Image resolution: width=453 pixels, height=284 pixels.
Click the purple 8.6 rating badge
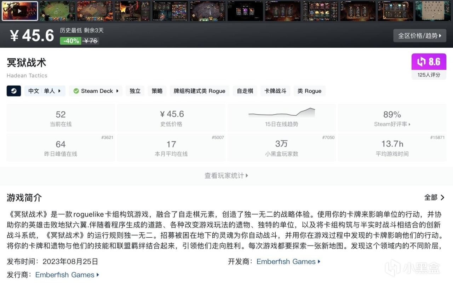pyautogui.click(x=429, y=62)
